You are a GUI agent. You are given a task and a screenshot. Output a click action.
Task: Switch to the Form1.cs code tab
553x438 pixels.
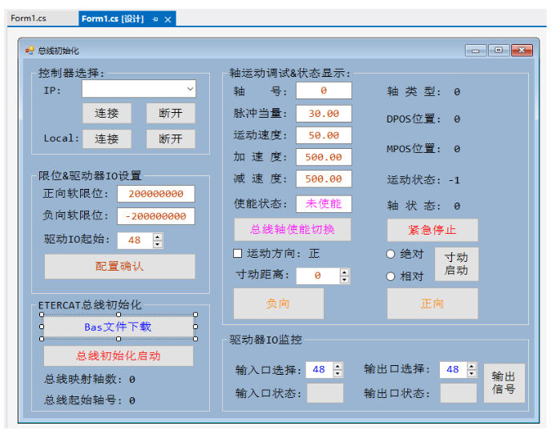pyautogui.click(x=28, y=18)
